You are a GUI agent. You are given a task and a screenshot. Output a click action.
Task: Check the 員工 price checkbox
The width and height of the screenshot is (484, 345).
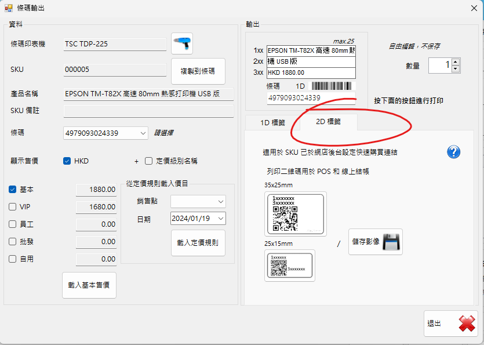tap(12, 224)
